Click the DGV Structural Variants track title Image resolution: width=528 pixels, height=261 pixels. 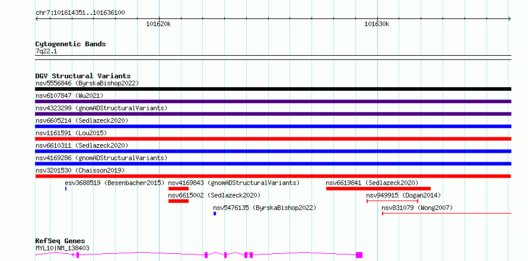pyautogui.click(x=83, y=76)
